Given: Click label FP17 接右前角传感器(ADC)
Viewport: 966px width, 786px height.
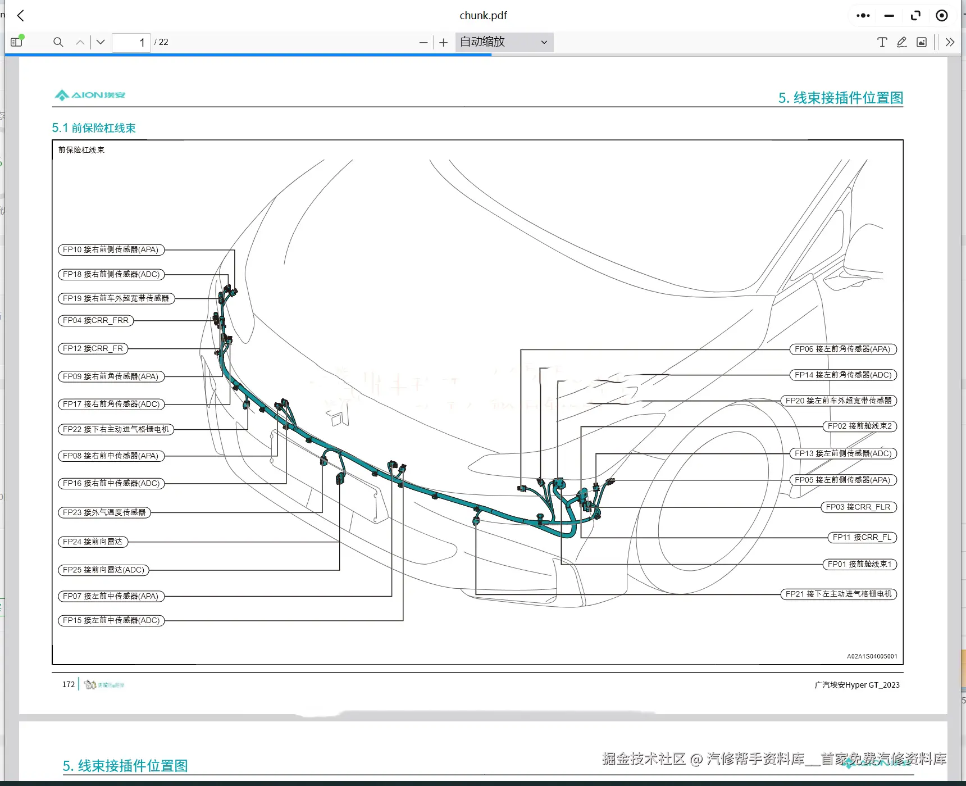Looking at the screenshot, I should pyautogui.click(x=111, y=404).
